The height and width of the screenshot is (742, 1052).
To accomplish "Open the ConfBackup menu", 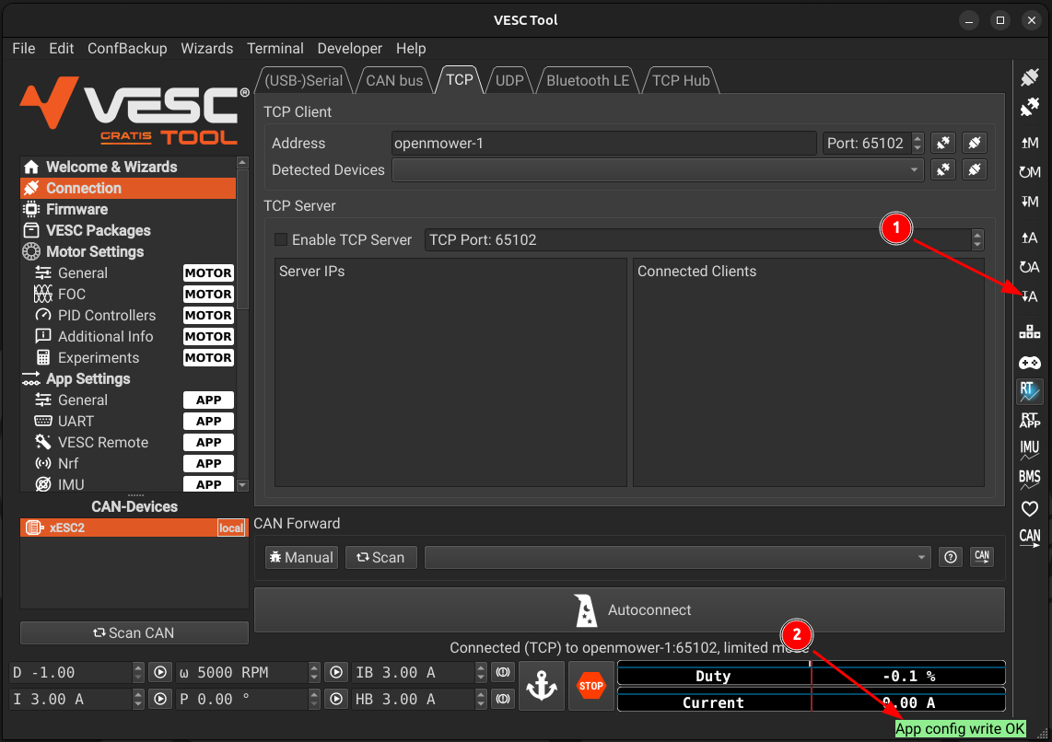I will 127,49.
